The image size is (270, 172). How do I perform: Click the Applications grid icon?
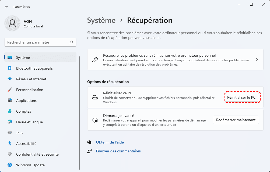pyautogui.click(x=10, y=101)
